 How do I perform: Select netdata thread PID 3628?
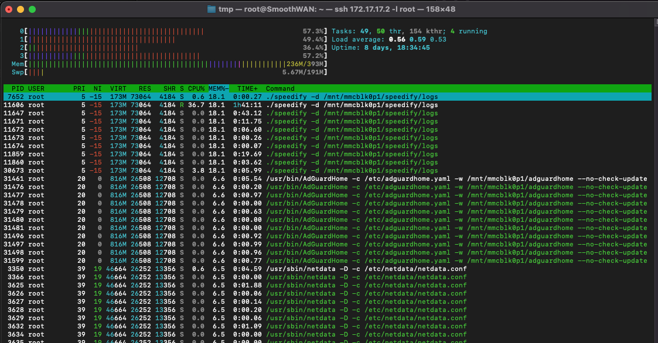[328, 310]
